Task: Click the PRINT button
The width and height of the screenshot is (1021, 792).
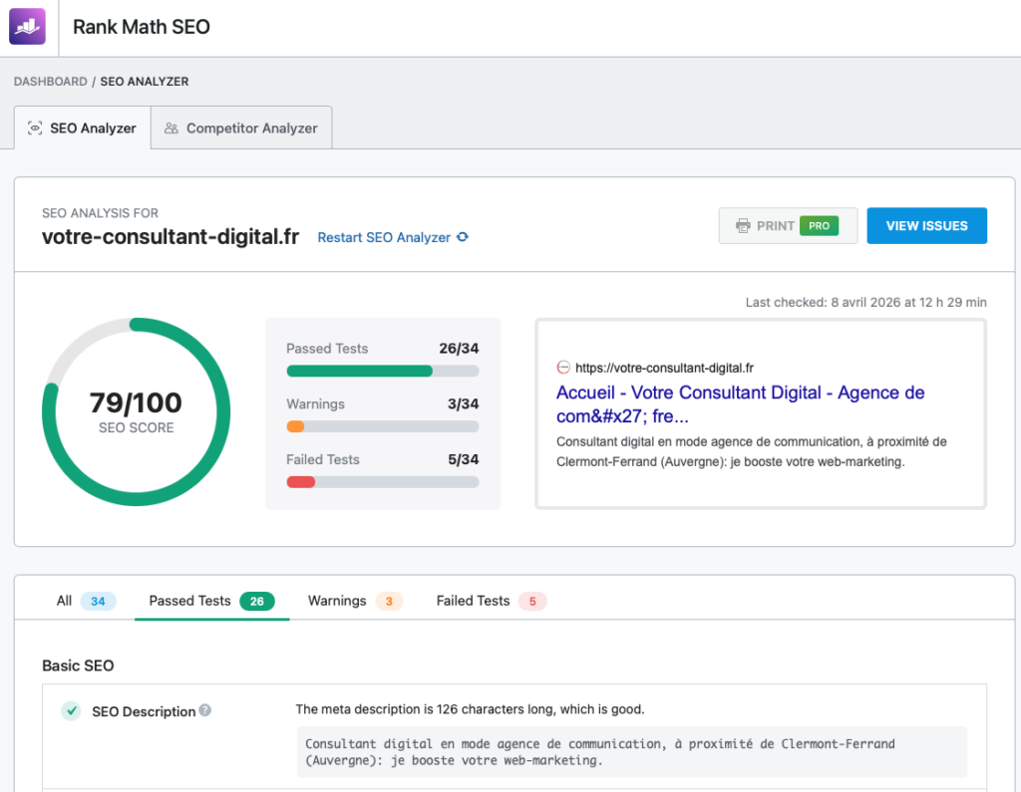Action: [788, 226]
